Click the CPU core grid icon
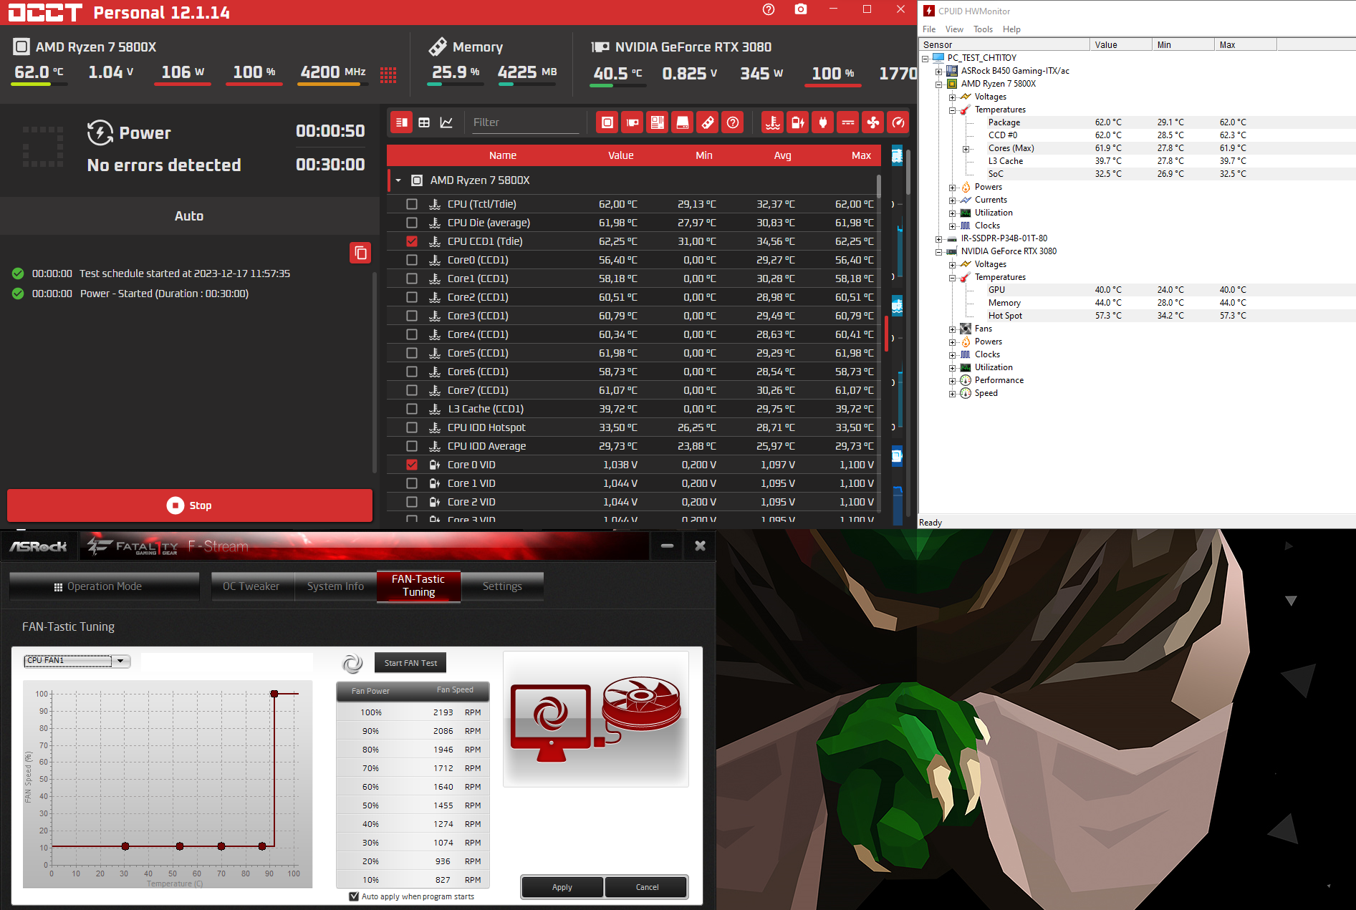Screen dimensions: 1356x910 pos(388,75)
